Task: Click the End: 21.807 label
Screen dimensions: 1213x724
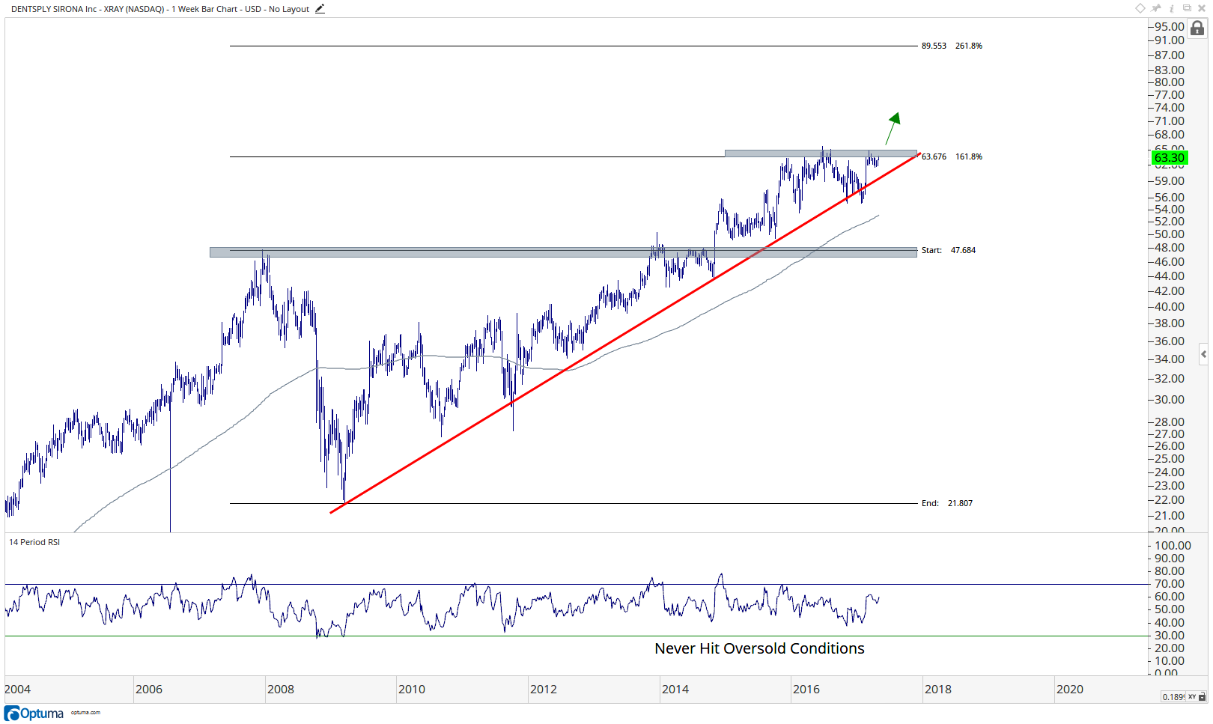Action: [x=947, y=503]
